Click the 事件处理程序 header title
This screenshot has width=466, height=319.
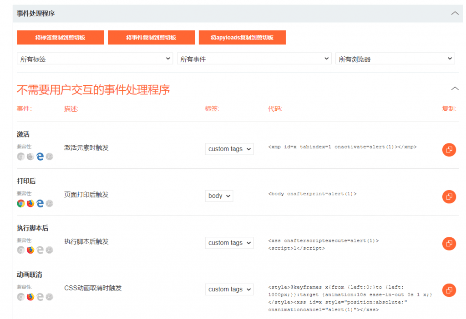tap(35, 13)
